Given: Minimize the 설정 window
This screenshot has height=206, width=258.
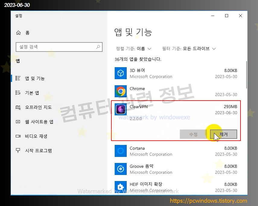Looking at the screenshot, I should (213, 16).
